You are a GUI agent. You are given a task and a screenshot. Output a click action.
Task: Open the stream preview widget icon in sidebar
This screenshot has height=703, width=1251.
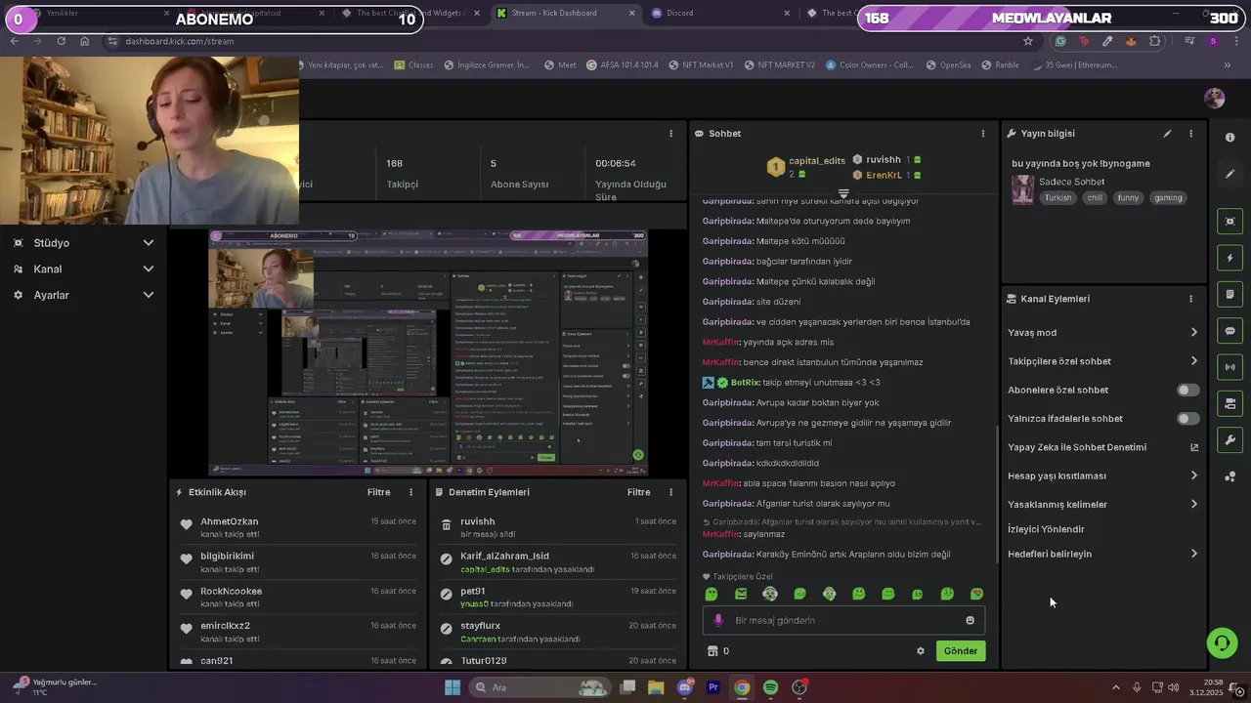point(1229,222)
